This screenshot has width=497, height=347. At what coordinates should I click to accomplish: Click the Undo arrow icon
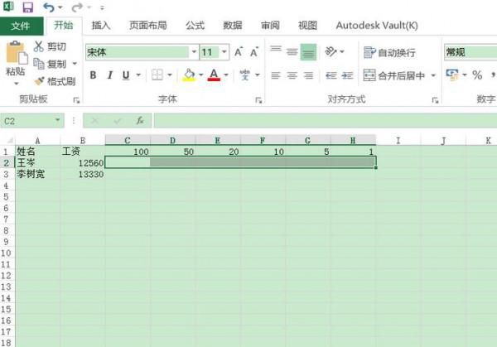click(48, 7)
